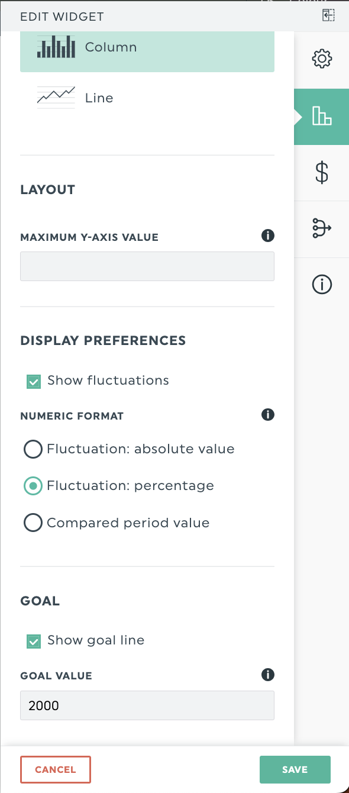
Task: Click info icon beside Goal Value
Action: pyautogui.click(x=268, y=675)
